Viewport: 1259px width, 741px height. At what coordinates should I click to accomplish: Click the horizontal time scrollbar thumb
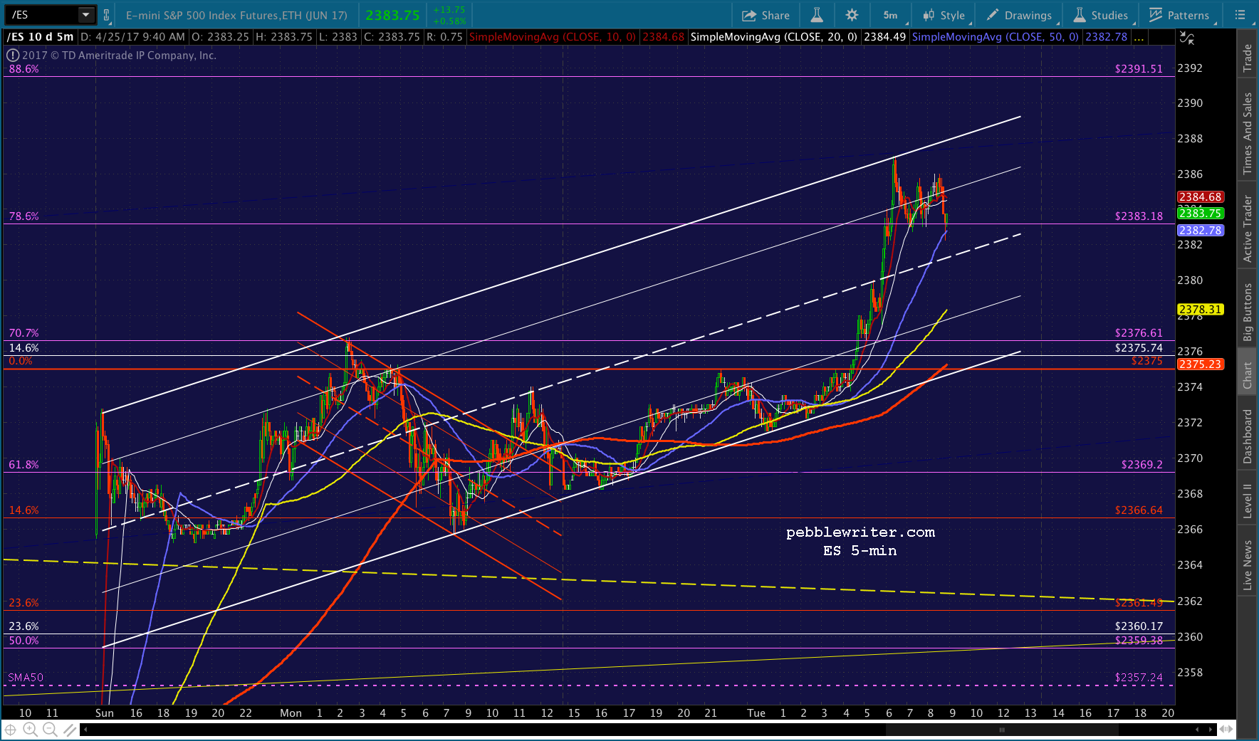coord(1002,730)
